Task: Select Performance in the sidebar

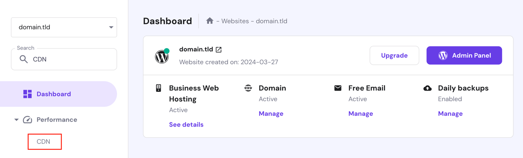Action: [x=57, y=120]
